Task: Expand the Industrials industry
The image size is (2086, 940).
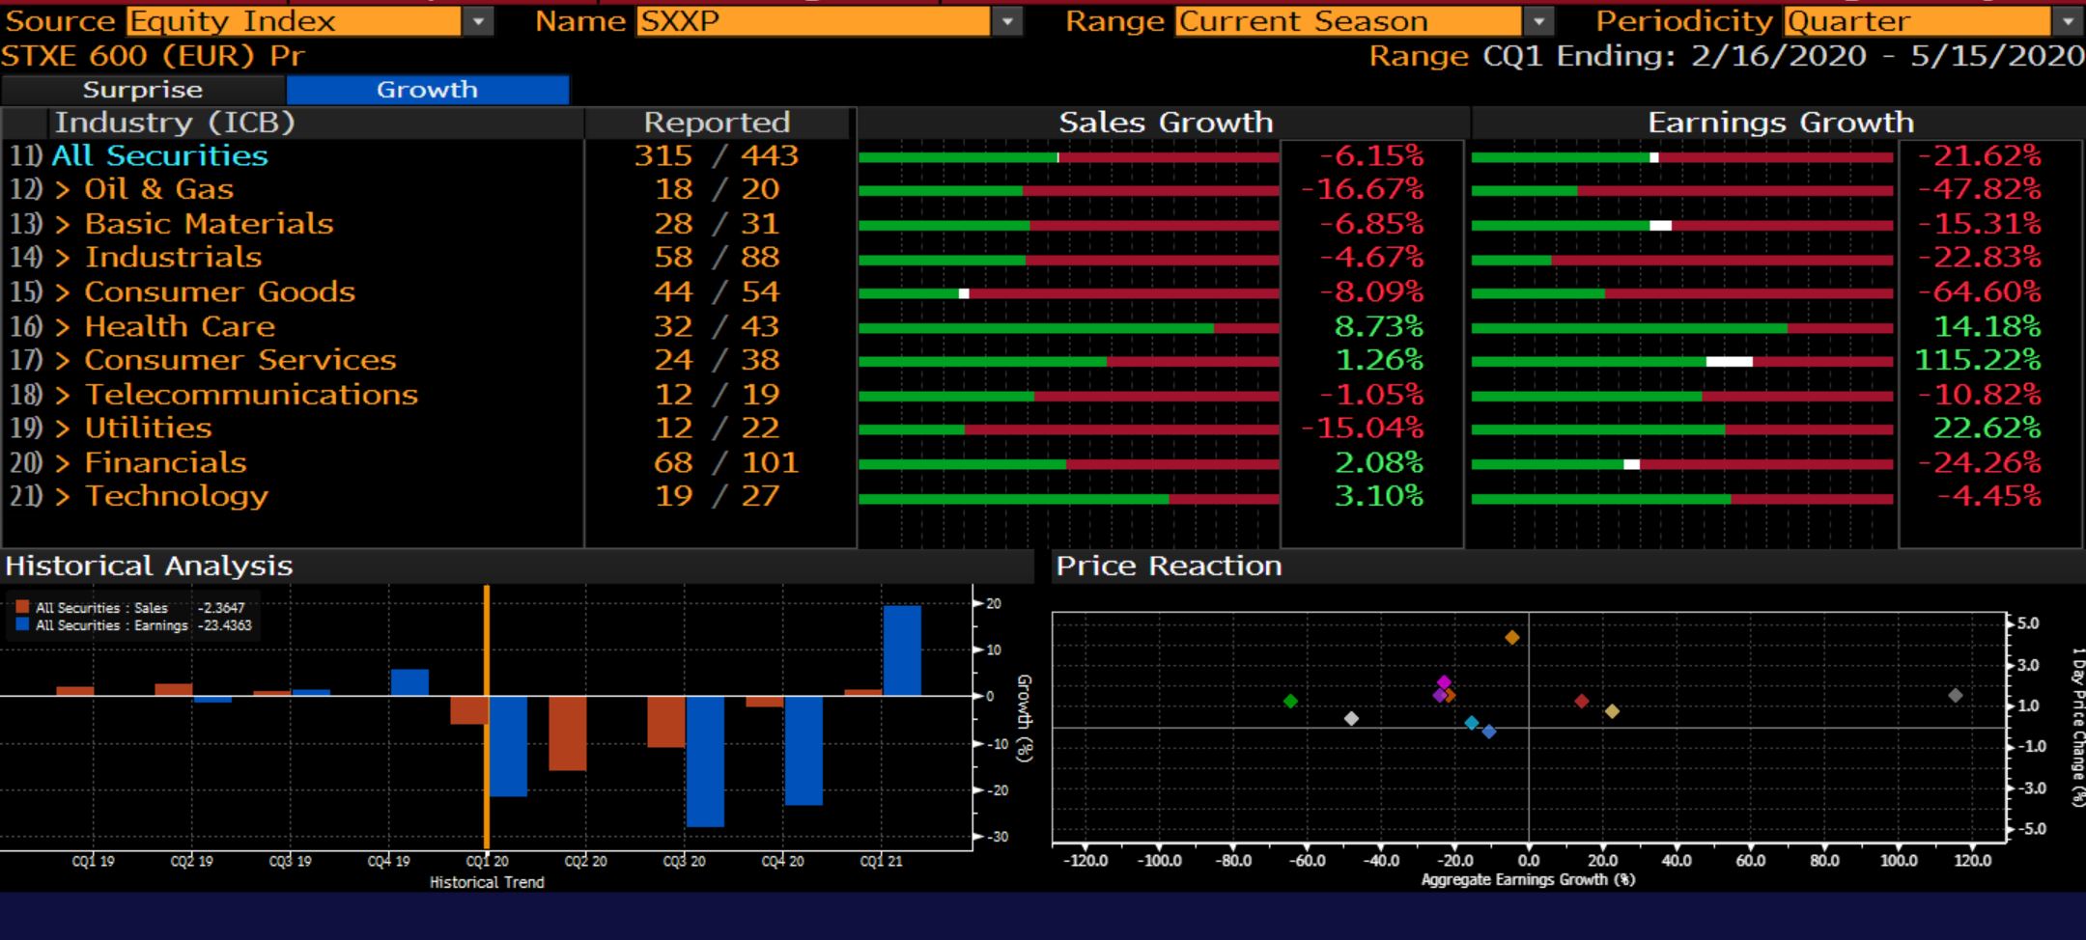Action: (63, 258)
